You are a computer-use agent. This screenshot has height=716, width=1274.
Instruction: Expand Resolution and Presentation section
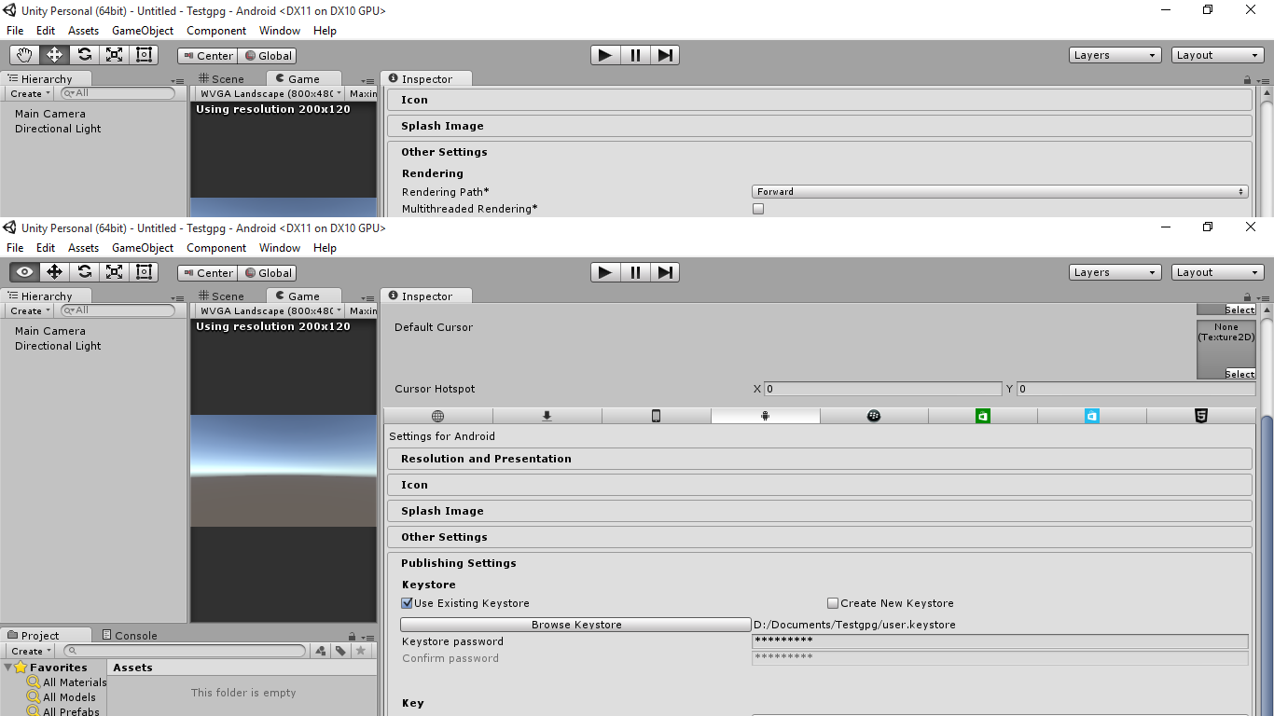click(819, 459)
